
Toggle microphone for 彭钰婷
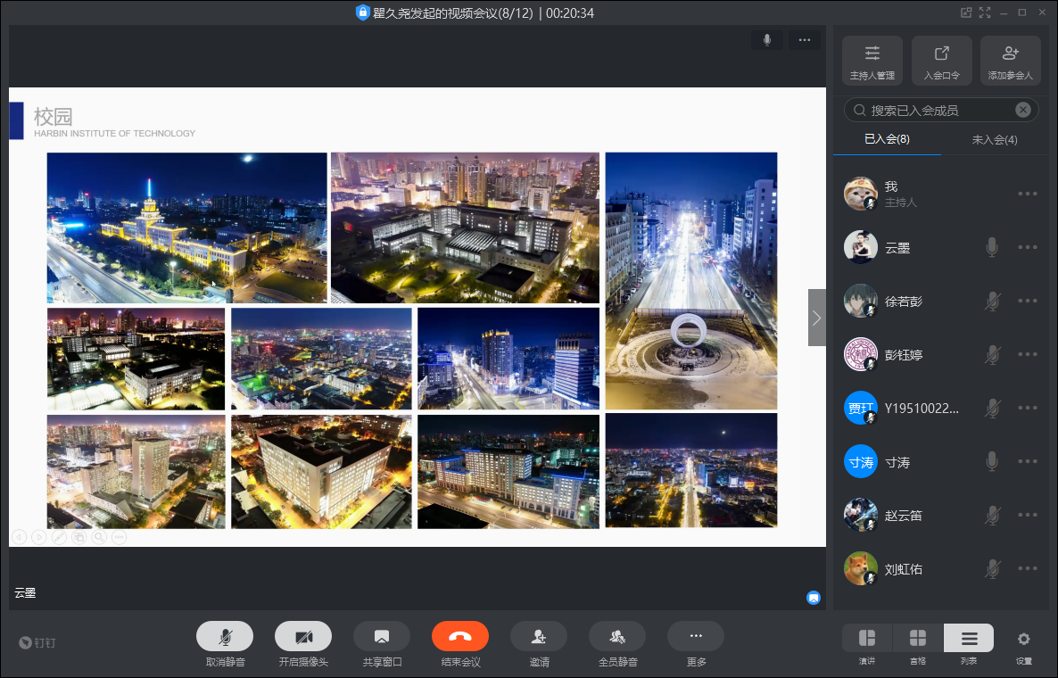pos(992,354)
